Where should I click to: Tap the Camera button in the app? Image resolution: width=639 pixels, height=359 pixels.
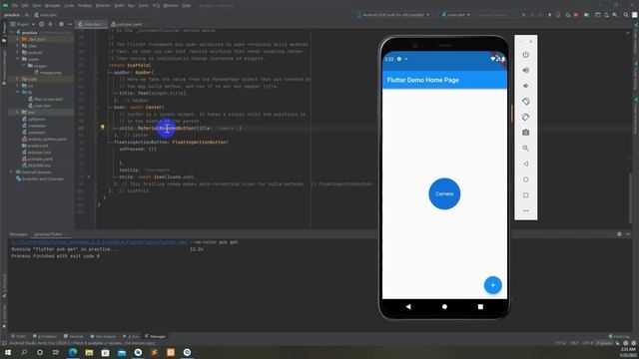pyautogui.click(x=444, y=193)
